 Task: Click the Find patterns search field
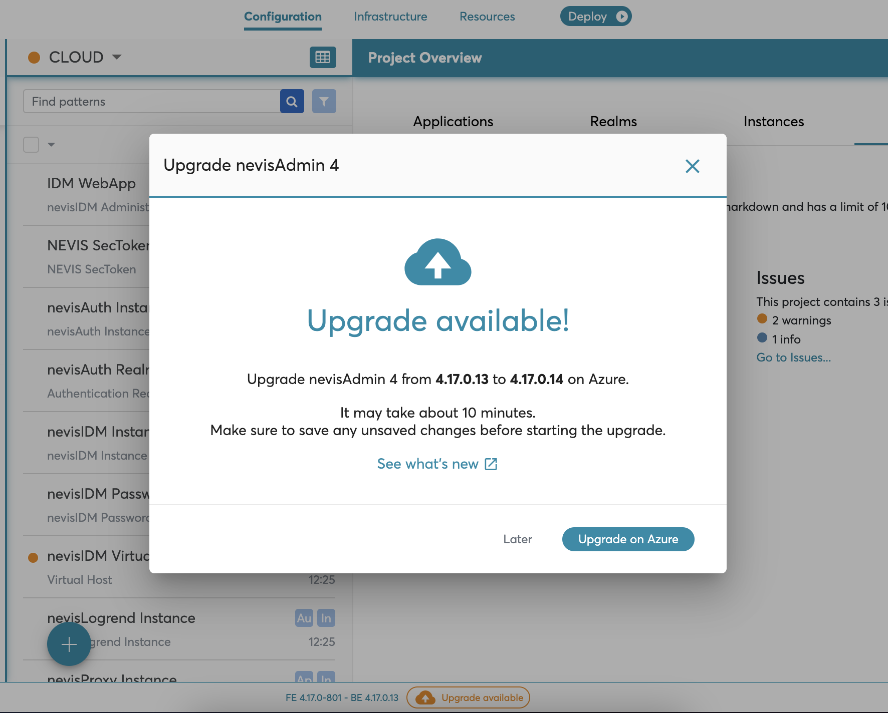pos(151,102)
